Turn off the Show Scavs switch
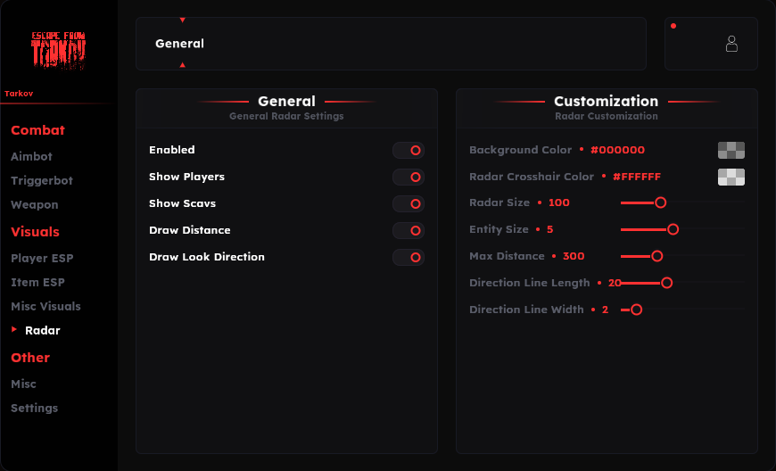 [x=409, y=204]
